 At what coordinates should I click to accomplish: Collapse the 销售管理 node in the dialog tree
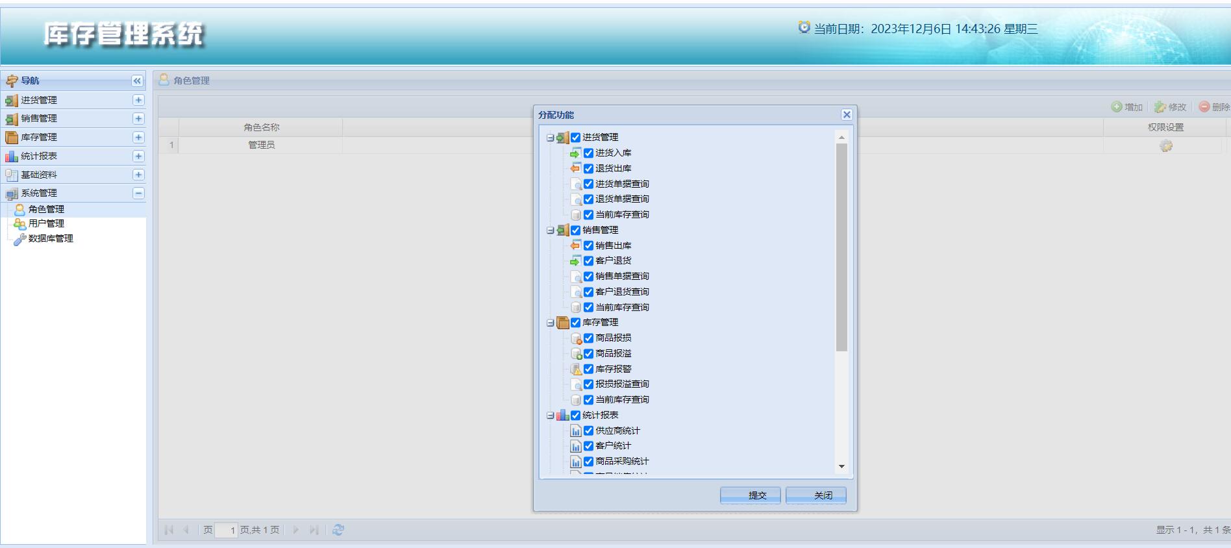point(550,230)
